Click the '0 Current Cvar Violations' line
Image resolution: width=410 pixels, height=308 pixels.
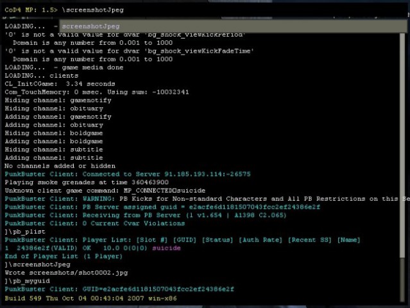95,223
